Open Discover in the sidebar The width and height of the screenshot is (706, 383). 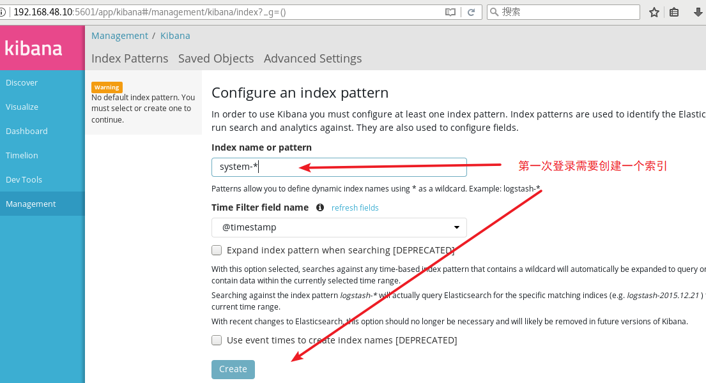coord(42,83)
